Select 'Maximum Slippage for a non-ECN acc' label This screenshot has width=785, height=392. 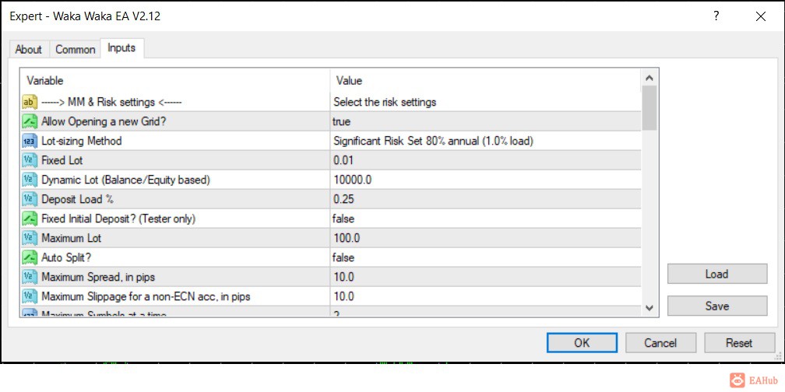146,296
